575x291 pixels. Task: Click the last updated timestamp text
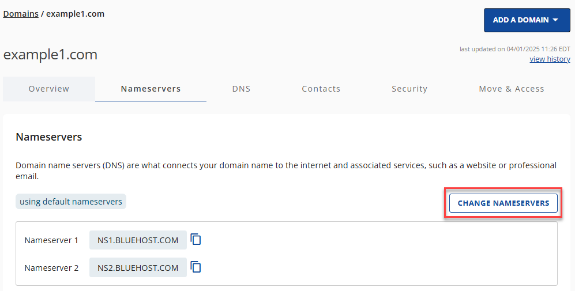(514, 49)
